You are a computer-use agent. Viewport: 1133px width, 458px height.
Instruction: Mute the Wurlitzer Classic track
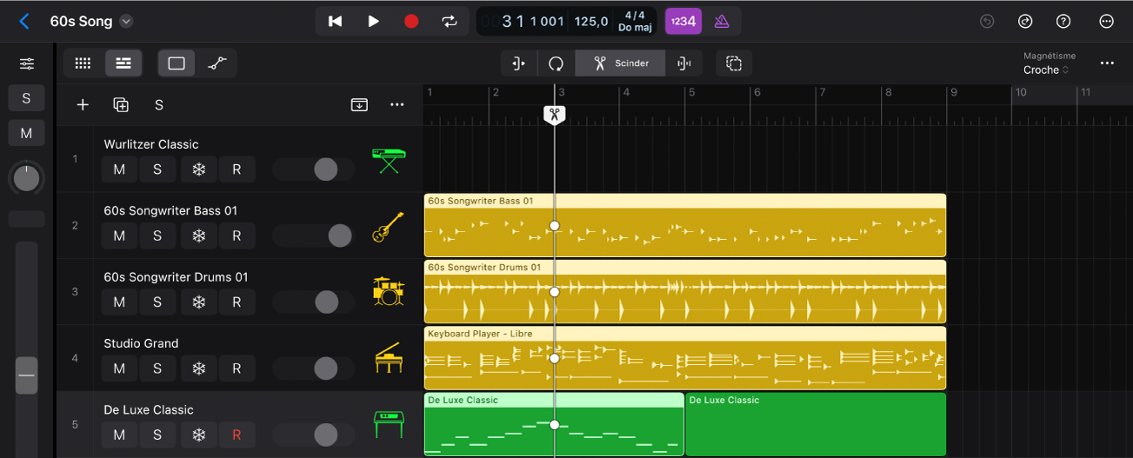point(119,169)
